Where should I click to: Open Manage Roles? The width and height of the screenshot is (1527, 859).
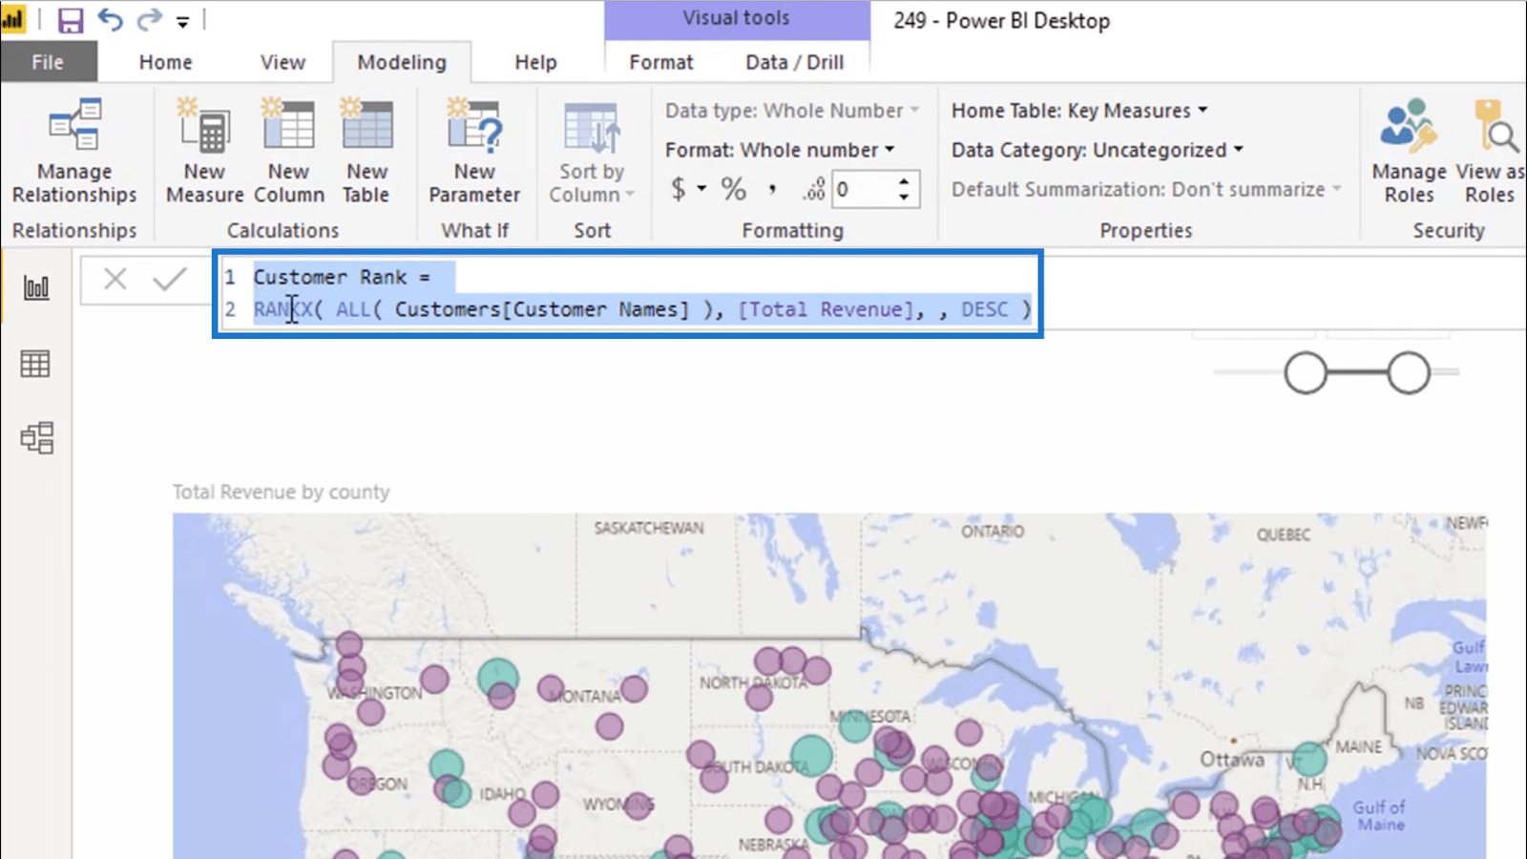tap(1409, 153)
